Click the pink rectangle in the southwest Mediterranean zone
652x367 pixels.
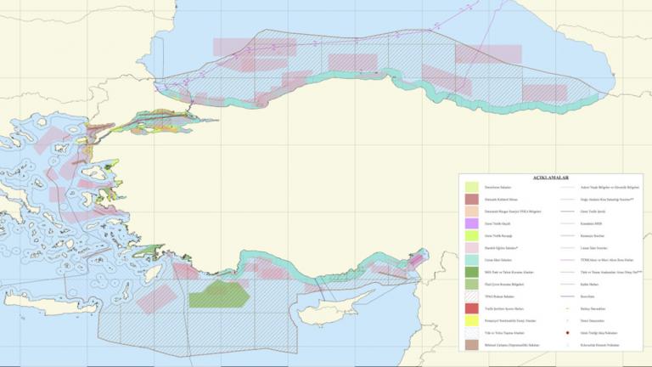point(156,298)
